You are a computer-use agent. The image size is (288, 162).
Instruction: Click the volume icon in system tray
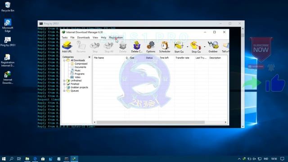(254, 159)
